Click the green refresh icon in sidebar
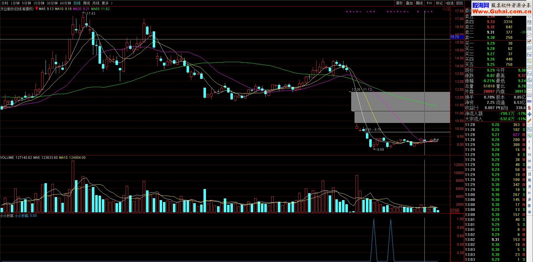The image size is (533, 262). [529, 135]
